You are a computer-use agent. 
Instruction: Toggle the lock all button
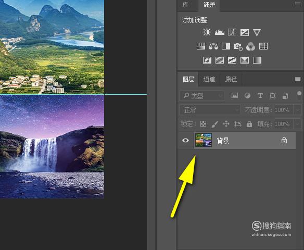249,124
